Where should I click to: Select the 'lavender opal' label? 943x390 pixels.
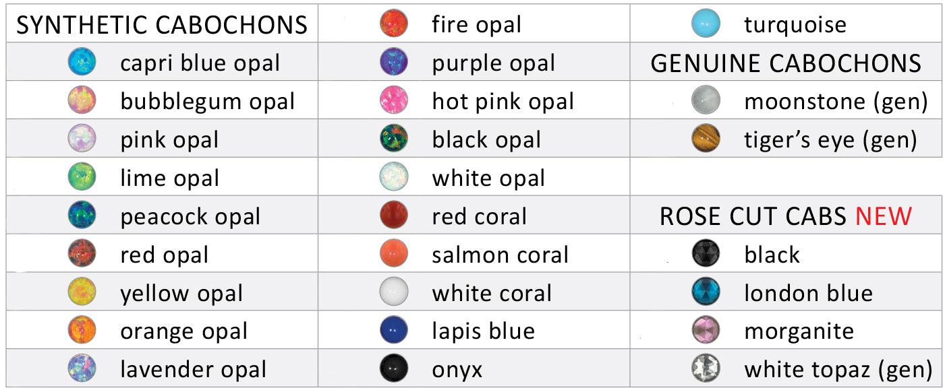193,370
